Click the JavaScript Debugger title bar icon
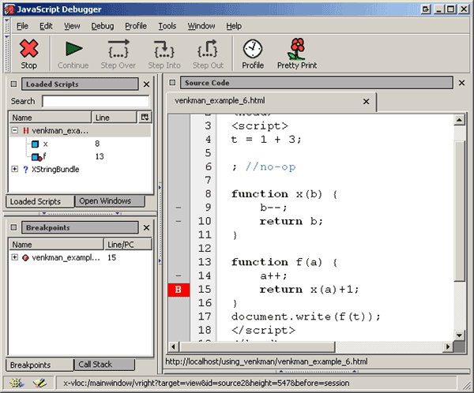The width and height of the screenshot is (474, 393). [x=9, y=9]
